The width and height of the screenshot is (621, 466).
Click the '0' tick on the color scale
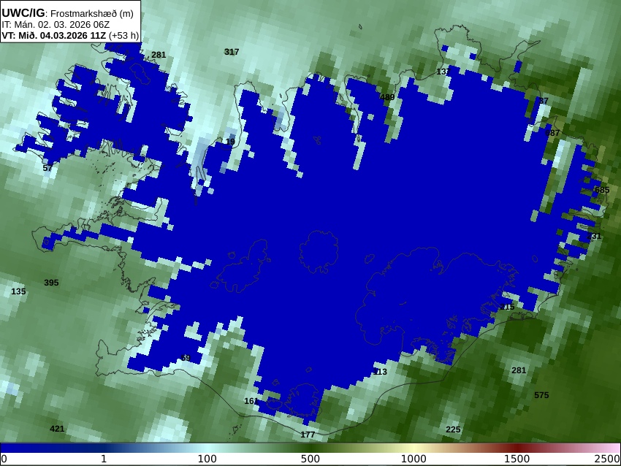(x=4, y=459)
